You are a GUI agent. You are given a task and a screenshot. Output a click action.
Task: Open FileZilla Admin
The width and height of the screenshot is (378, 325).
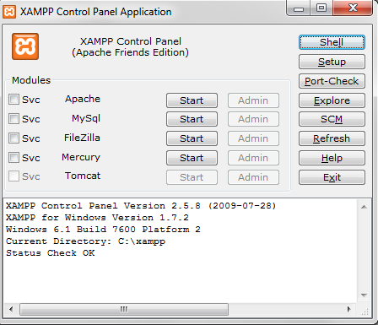[253, 138]
